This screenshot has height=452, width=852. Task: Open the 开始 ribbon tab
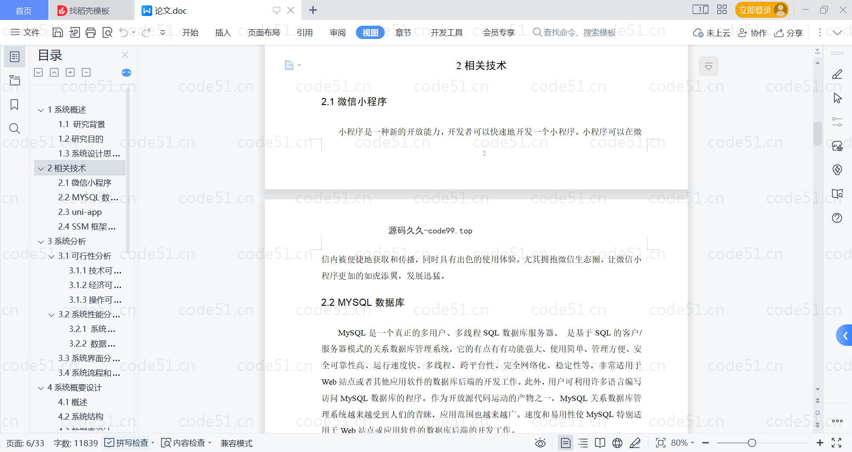190,32
